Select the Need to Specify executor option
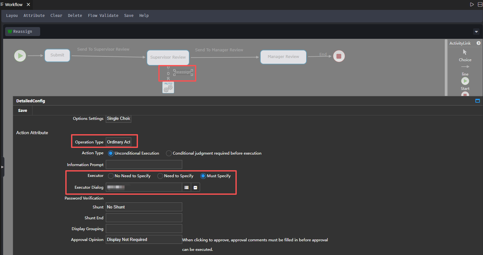The height and width of the screenshot is (255, 483). (160, 176)
